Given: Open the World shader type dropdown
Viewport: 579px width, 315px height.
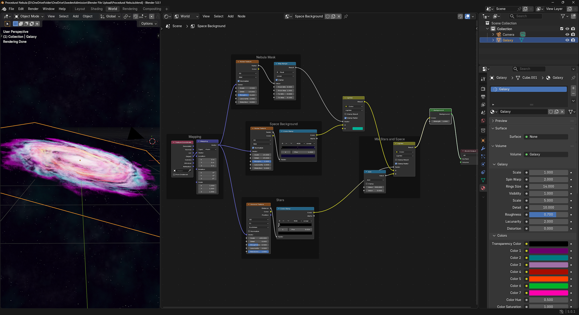Looking at the screenshot, I should pyautogui.click(x=186, y=16).
